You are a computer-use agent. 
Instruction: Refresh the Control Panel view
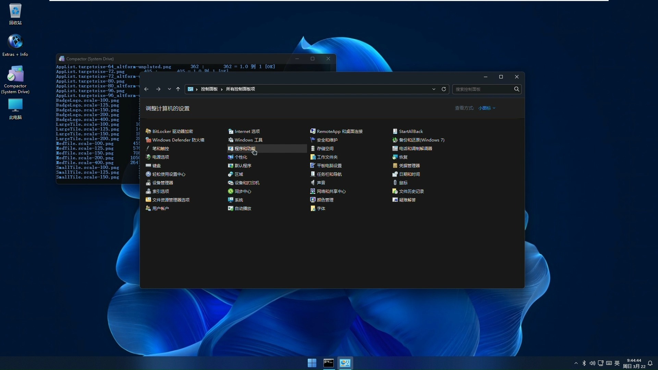point(444,89)
